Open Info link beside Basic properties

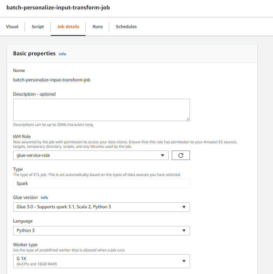[x=62, y=54]
